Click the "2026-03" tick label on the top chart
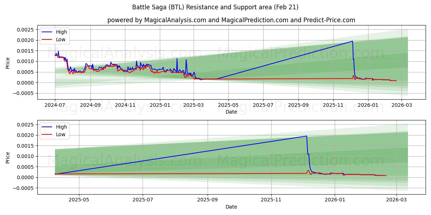 pos(402,105)
